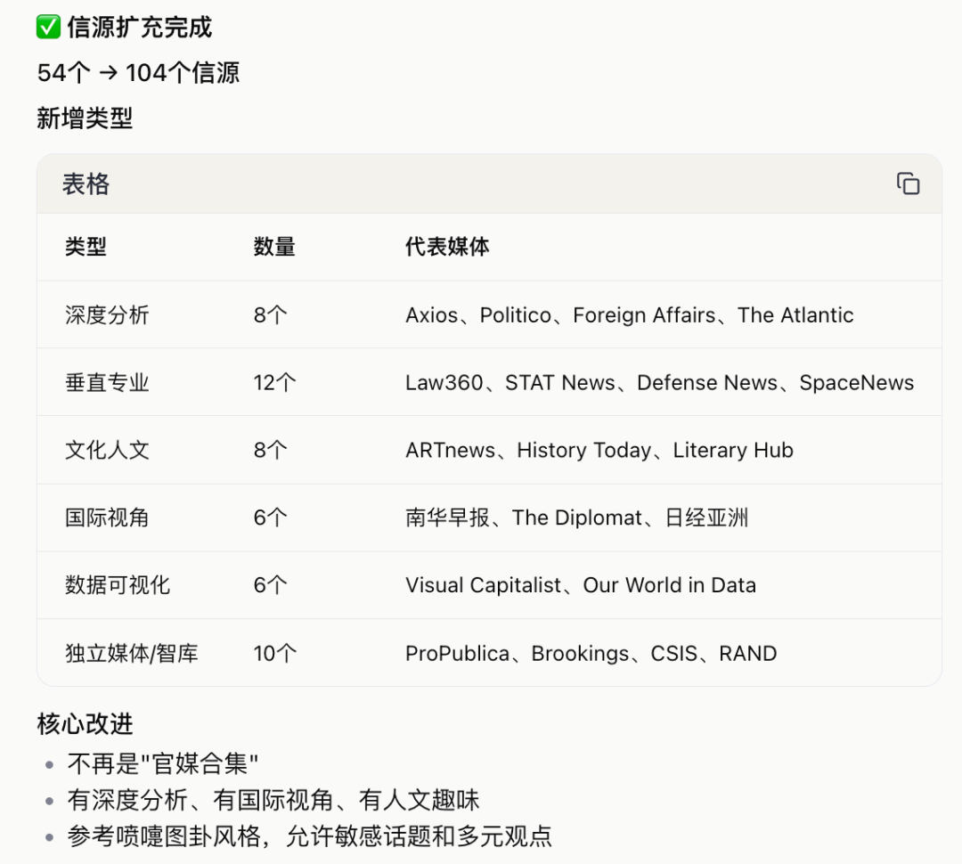Click the '深度分析' table cell
The image size is (962, 864).
pyautogui.click(x=107, y=314)
